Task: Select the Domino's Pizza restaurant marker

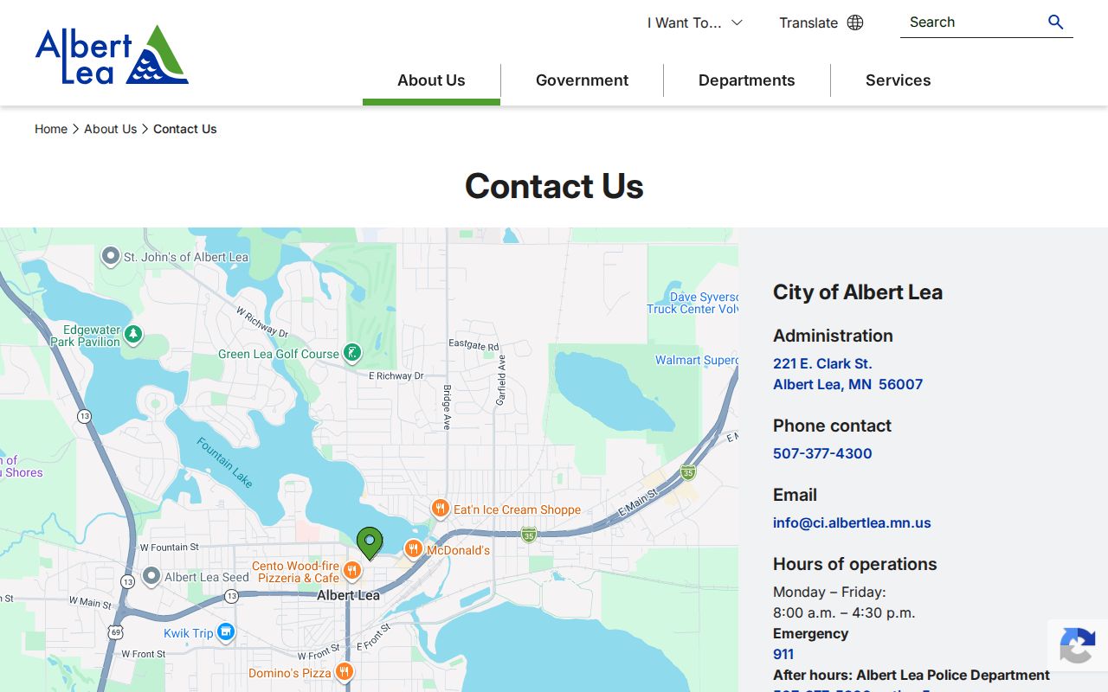Action: (344, 672)
